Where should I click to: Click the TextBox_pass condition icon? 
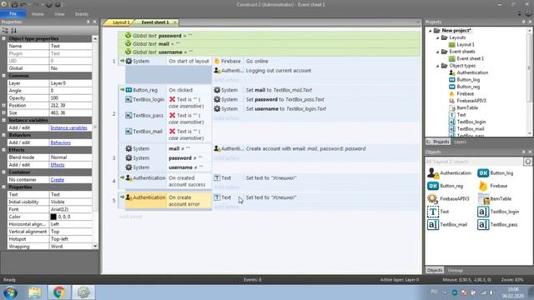click(x=128, y=115)
